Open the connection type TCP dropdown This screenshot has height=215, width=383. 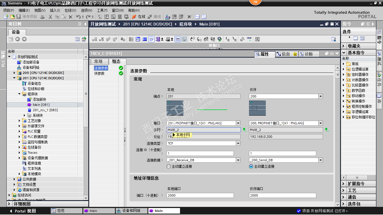point(238,143)
